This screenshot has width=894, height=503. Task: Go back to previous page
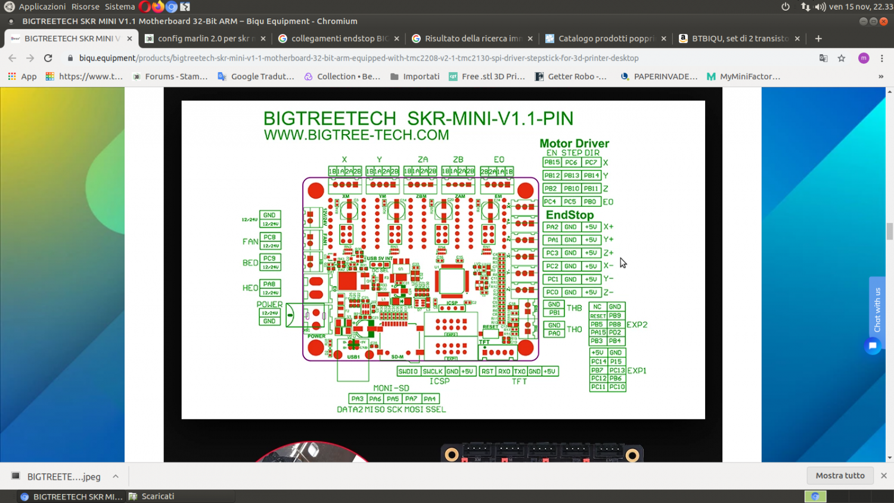coord(13,58)
